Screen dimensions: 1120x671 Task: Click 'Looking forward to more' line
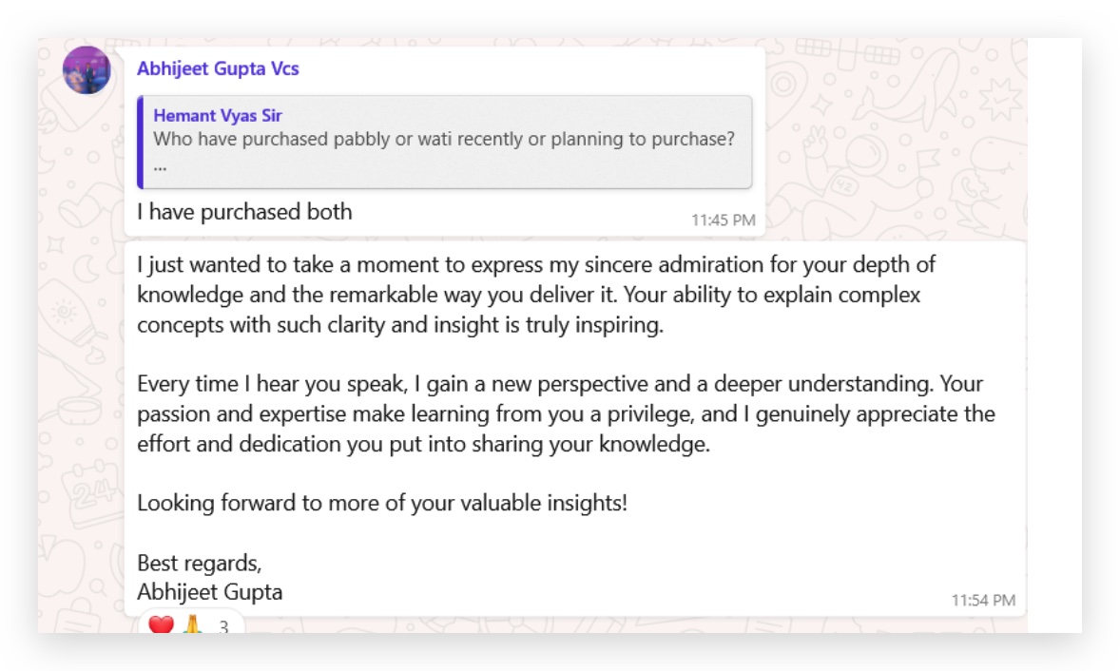[x=382, y=503]
